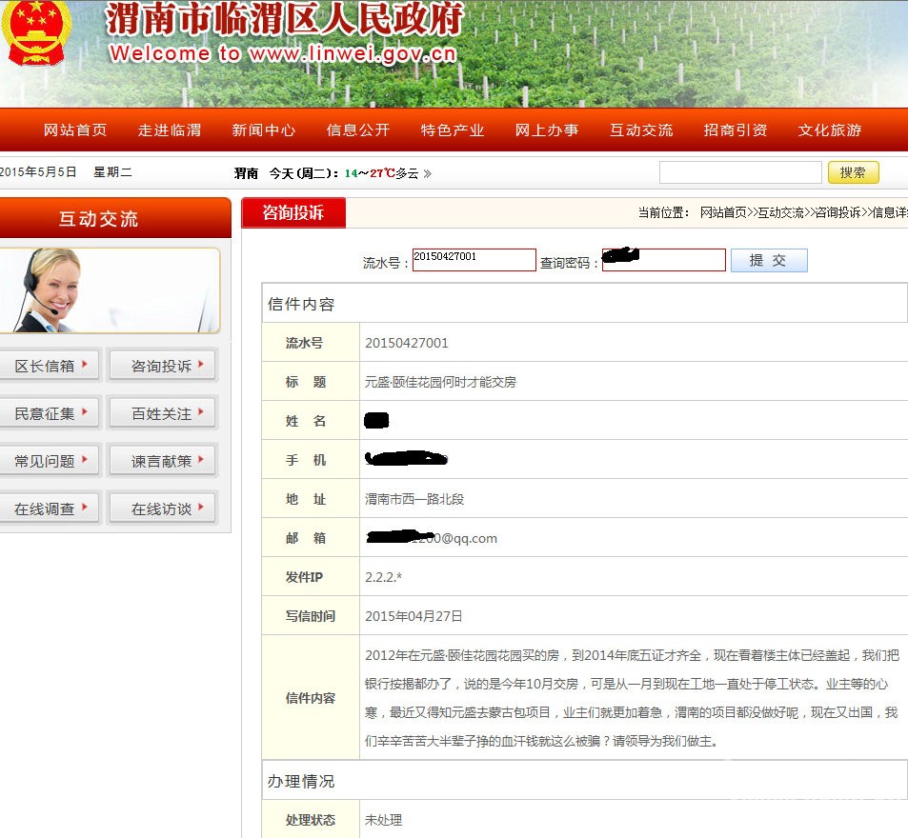Go to 网上办事 menu item
The height and width of the screenshot is (838, 908).
[547, 130]
